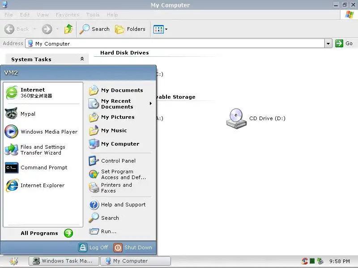Click the Shut Down button
Screen dimensions: 358x268
pos(132,247)
